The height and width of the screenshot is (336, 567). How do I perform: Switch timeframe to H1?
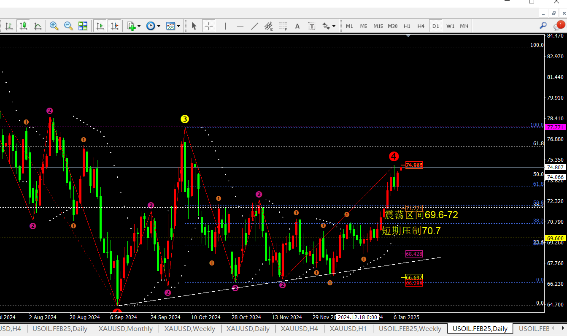click(407, 26)
